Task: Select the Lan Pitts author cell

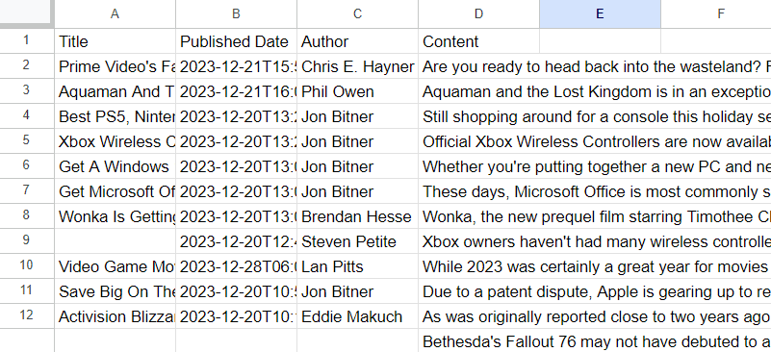Action: 357,266
